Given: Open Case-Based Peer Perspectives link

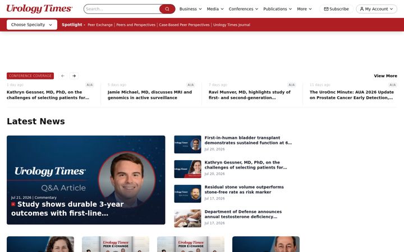Looking at the screenshot, I should coord(184,25).
